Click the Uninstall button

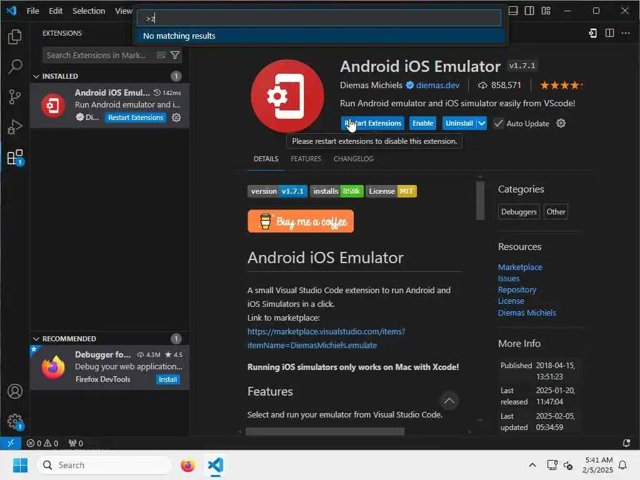click(459, 123)
